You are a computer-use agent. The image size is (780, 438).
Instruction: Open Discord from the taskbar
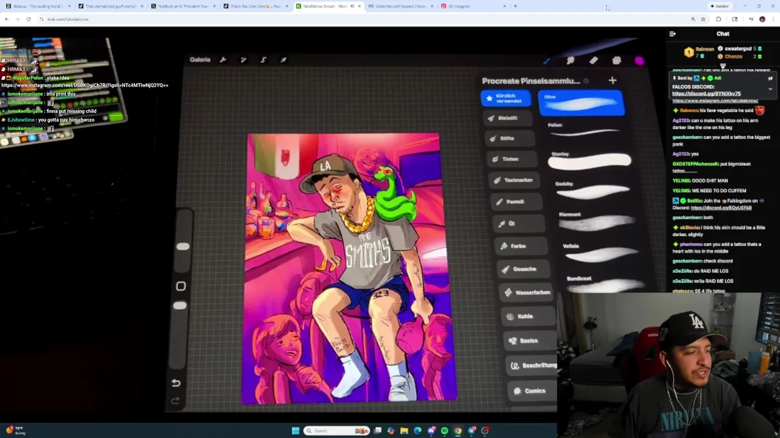point(431,431)
